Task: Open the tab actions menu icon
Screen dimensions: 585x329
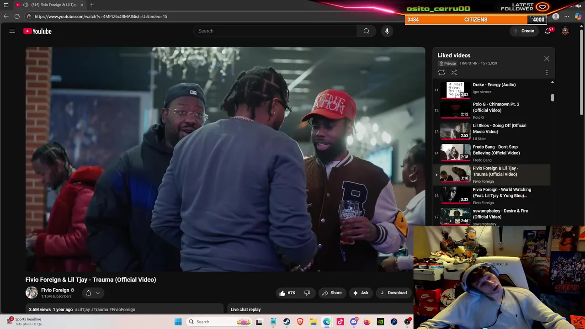Action: pos(5,5)
